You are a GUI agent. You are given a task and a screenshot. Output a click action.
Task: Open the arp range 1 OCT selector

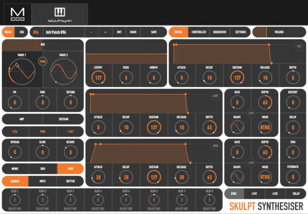point(71,131)
